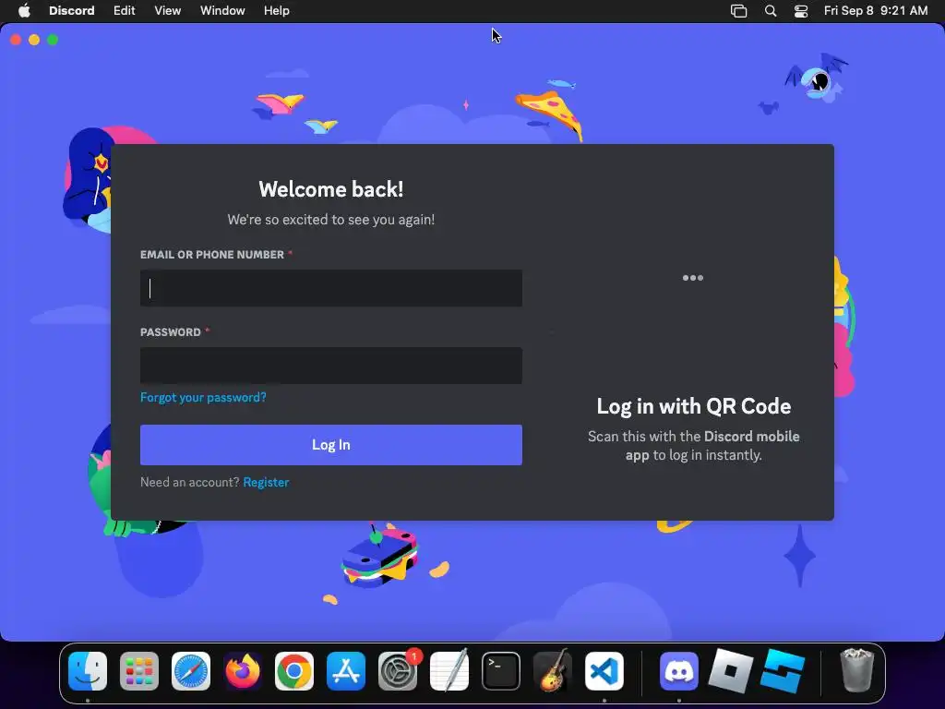945x709 pixels.
Task: Open Spotlight search in menu bar
Action: [771, 11]
